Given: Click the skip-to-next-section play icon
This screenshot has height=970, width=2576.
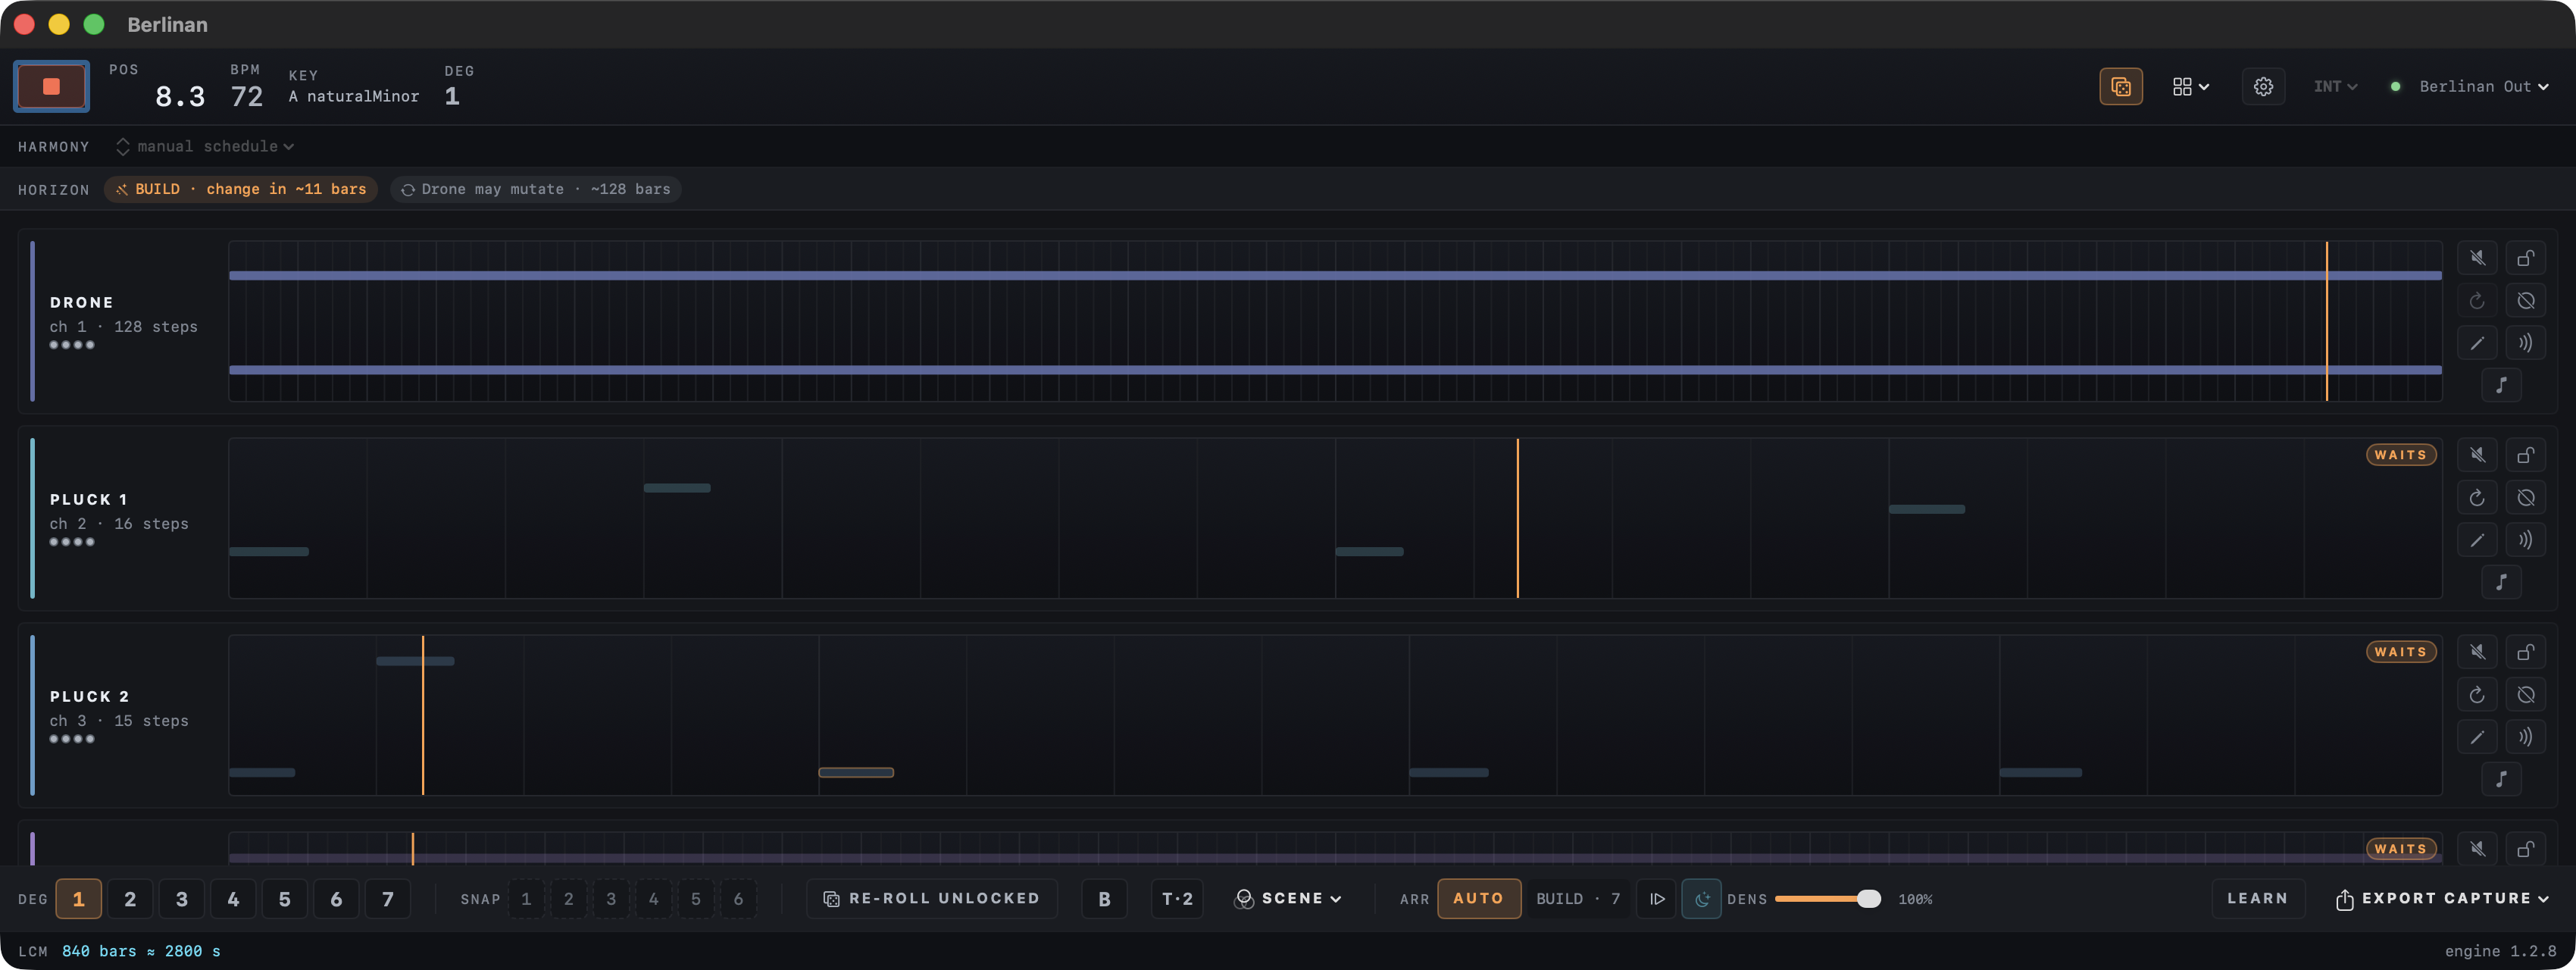Looking at the screenshot, I should point(1656,898).
